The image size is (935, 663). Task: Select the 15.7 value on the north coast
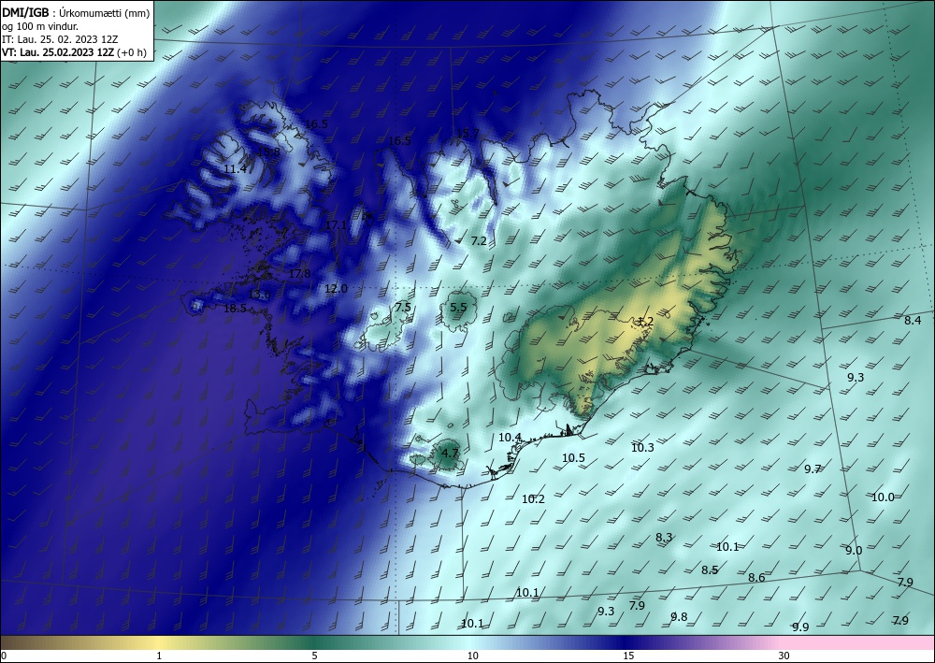click(467, 134)
